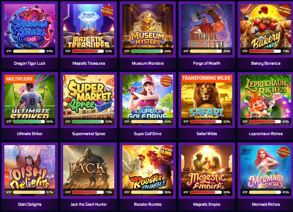This screenshot has width=293, height=212.
Task: Open the Oishi Delights game thumbnail
Action: tap(30, 170)
